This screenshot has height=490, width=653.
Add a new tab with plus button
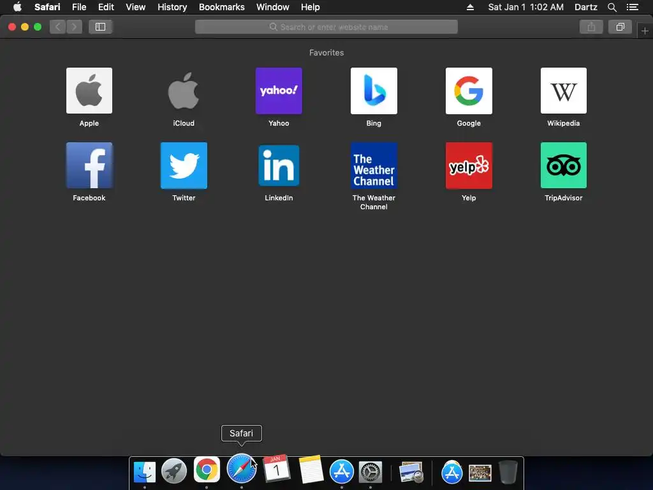click(645, 31)
